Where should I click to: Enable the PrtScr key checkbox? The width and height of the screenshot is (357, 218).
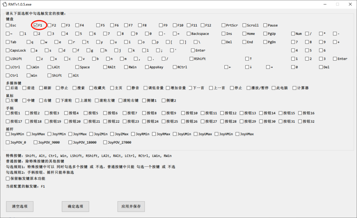224,25
